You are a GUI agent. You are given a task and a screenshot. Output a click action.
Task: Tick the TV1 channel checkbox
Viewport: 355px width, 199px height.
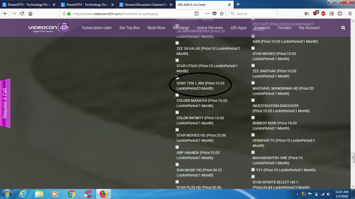pos(253,170)
